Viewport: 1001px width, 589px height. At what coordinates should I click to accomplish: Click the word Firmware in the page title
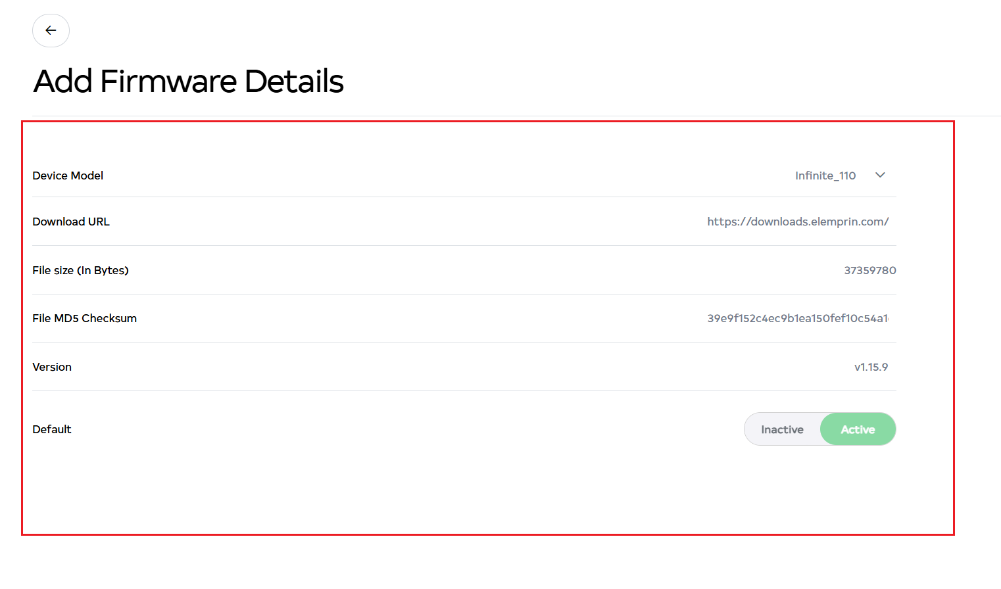coord(168,82)
